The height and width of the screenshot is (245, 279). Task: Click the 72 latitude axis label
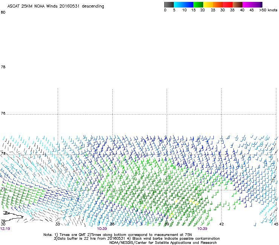(x=3, y=189)
